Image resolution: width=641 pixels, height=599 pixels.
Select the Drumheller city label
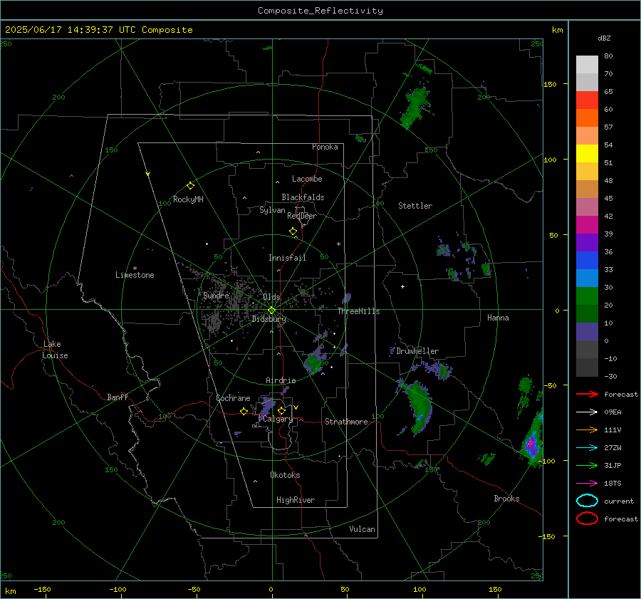[x=417, y=351]
